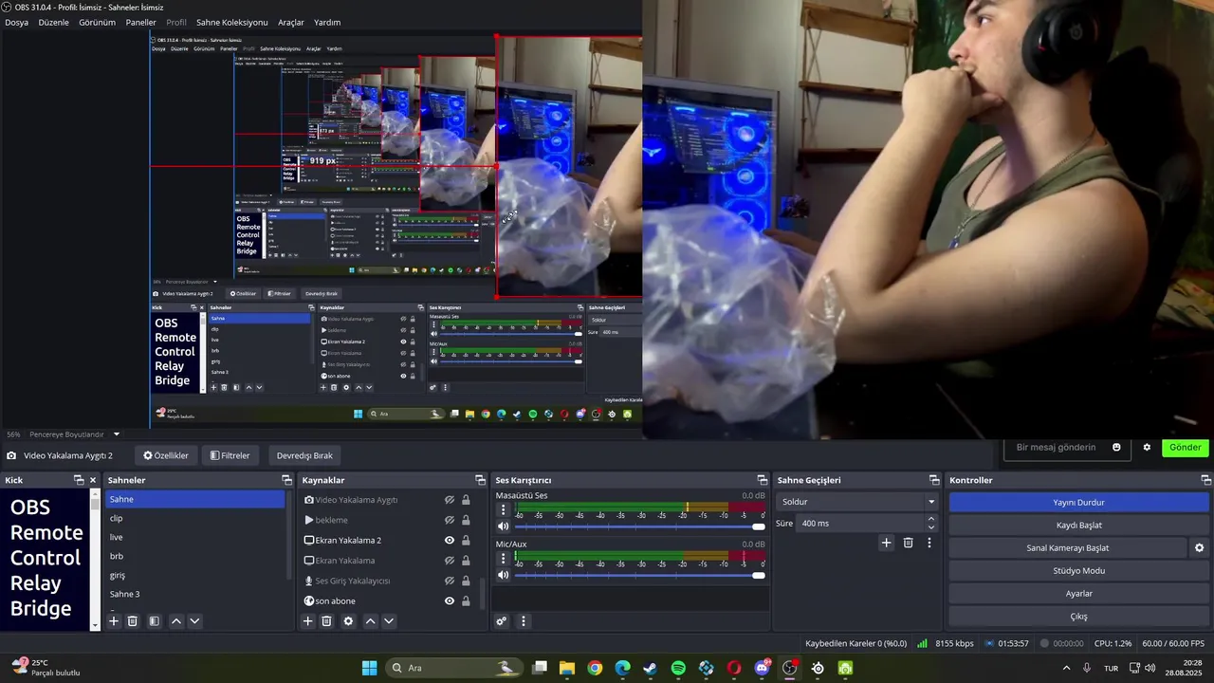Delete selected scene with the trash icon
Viewport: 1214px width, 683px height.
[133, 621]
